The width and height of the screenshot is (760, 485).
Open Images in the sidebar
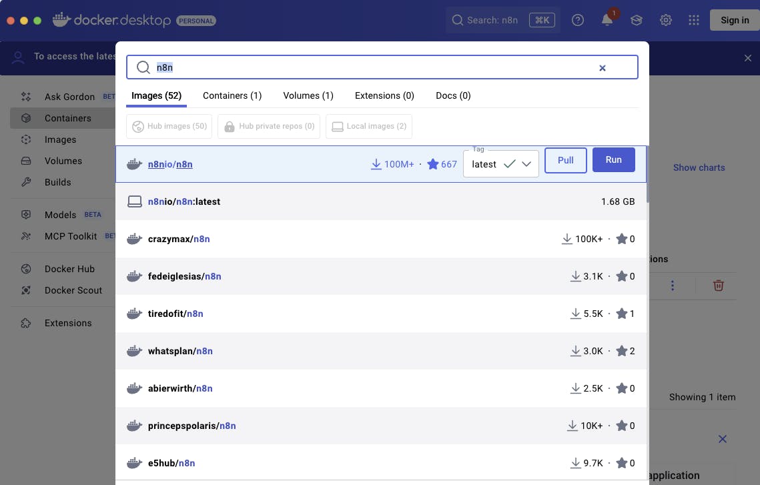pyautogui.click(x=63, y=139)
